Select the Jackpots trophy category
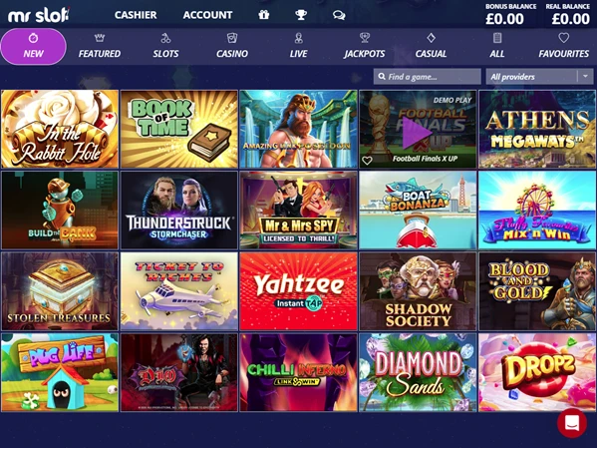Image resolution: width=598 pixels, height=449 pixels. click(x=365, y=46)
